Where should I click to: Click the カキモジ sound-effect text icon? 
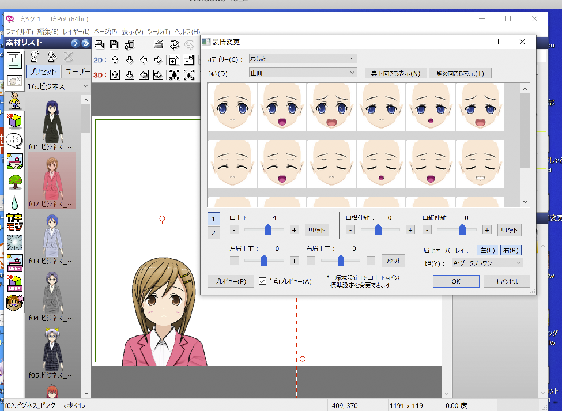[x=14, y=222]
